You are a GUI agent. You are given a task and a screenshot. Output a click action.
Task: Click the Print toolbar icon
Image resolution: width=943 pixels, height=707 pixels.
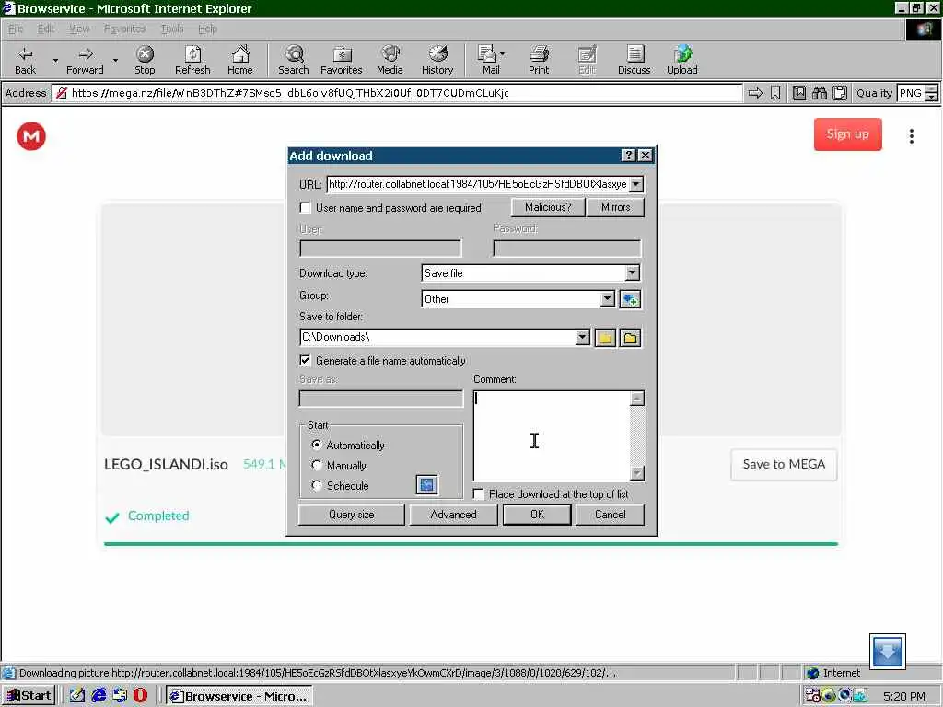click(539, 60)
